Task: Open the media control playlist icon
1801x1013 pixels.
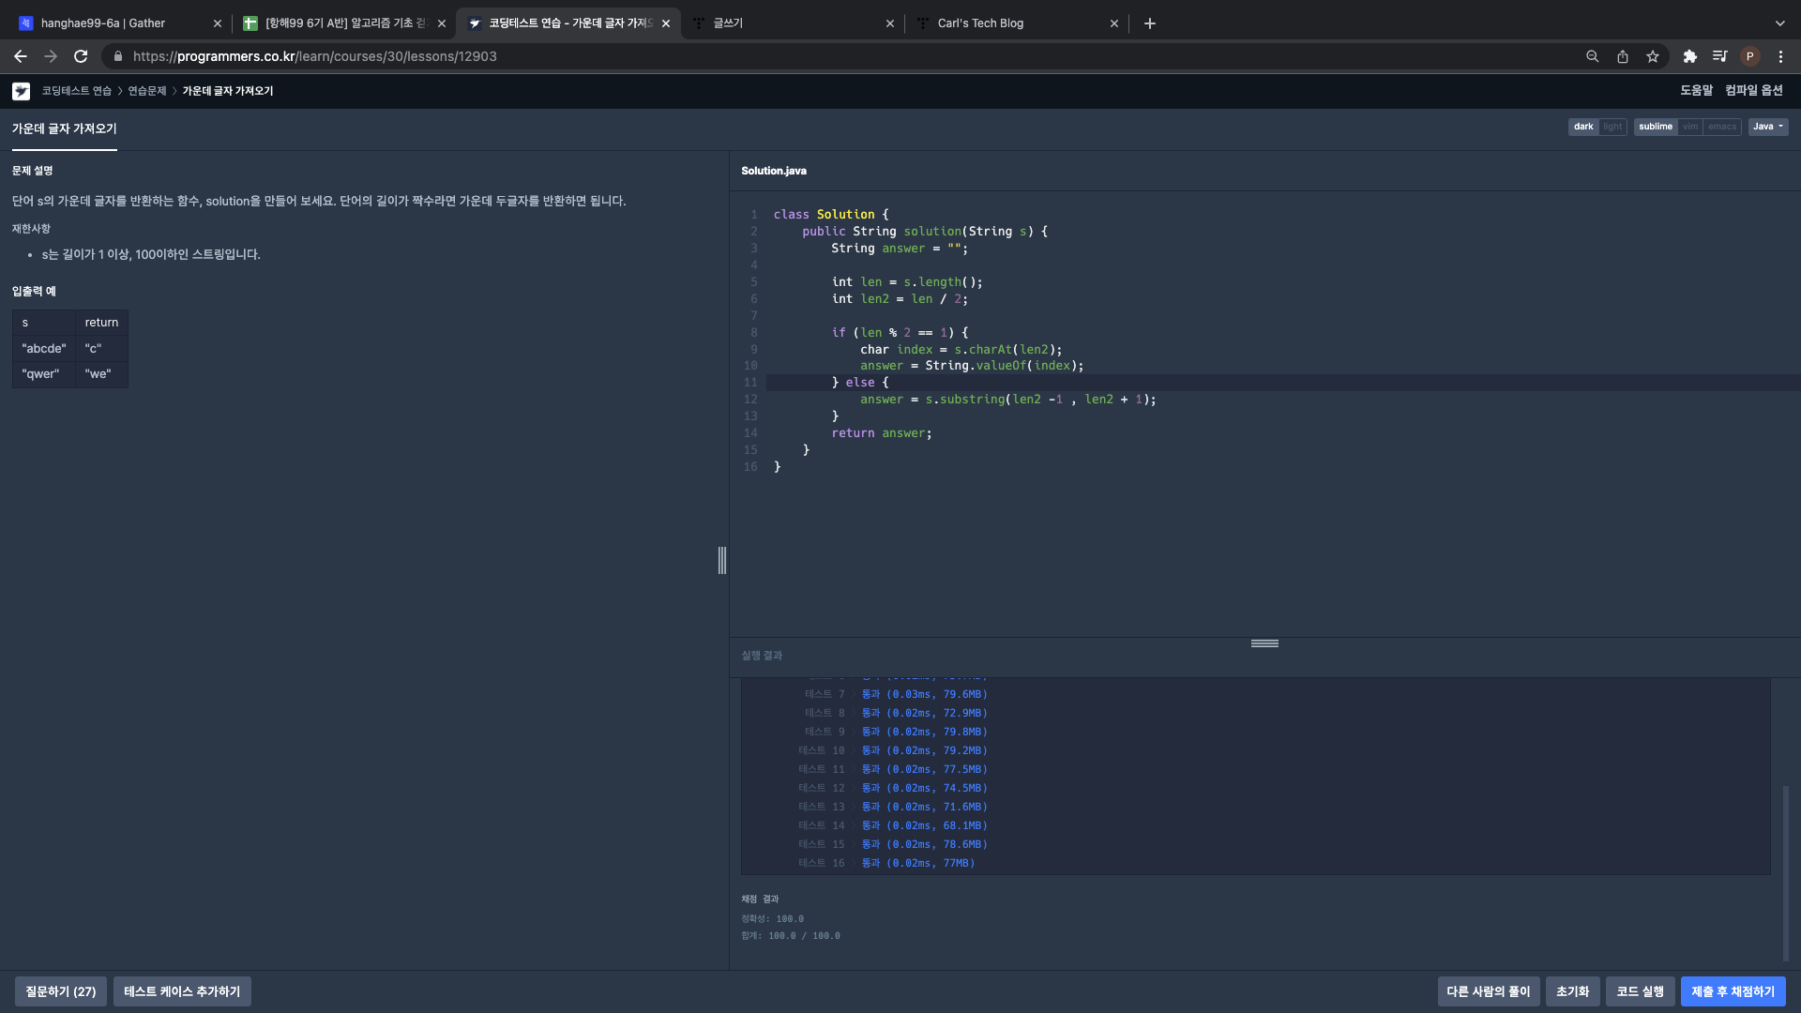Action: click(x=1719, y=56)
